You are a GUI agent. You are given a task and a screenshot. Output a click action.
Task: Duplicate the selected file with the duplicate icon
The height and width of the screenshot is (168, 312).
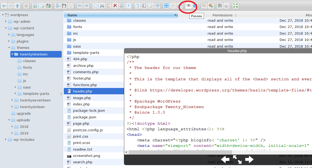(x=137, y=6)
